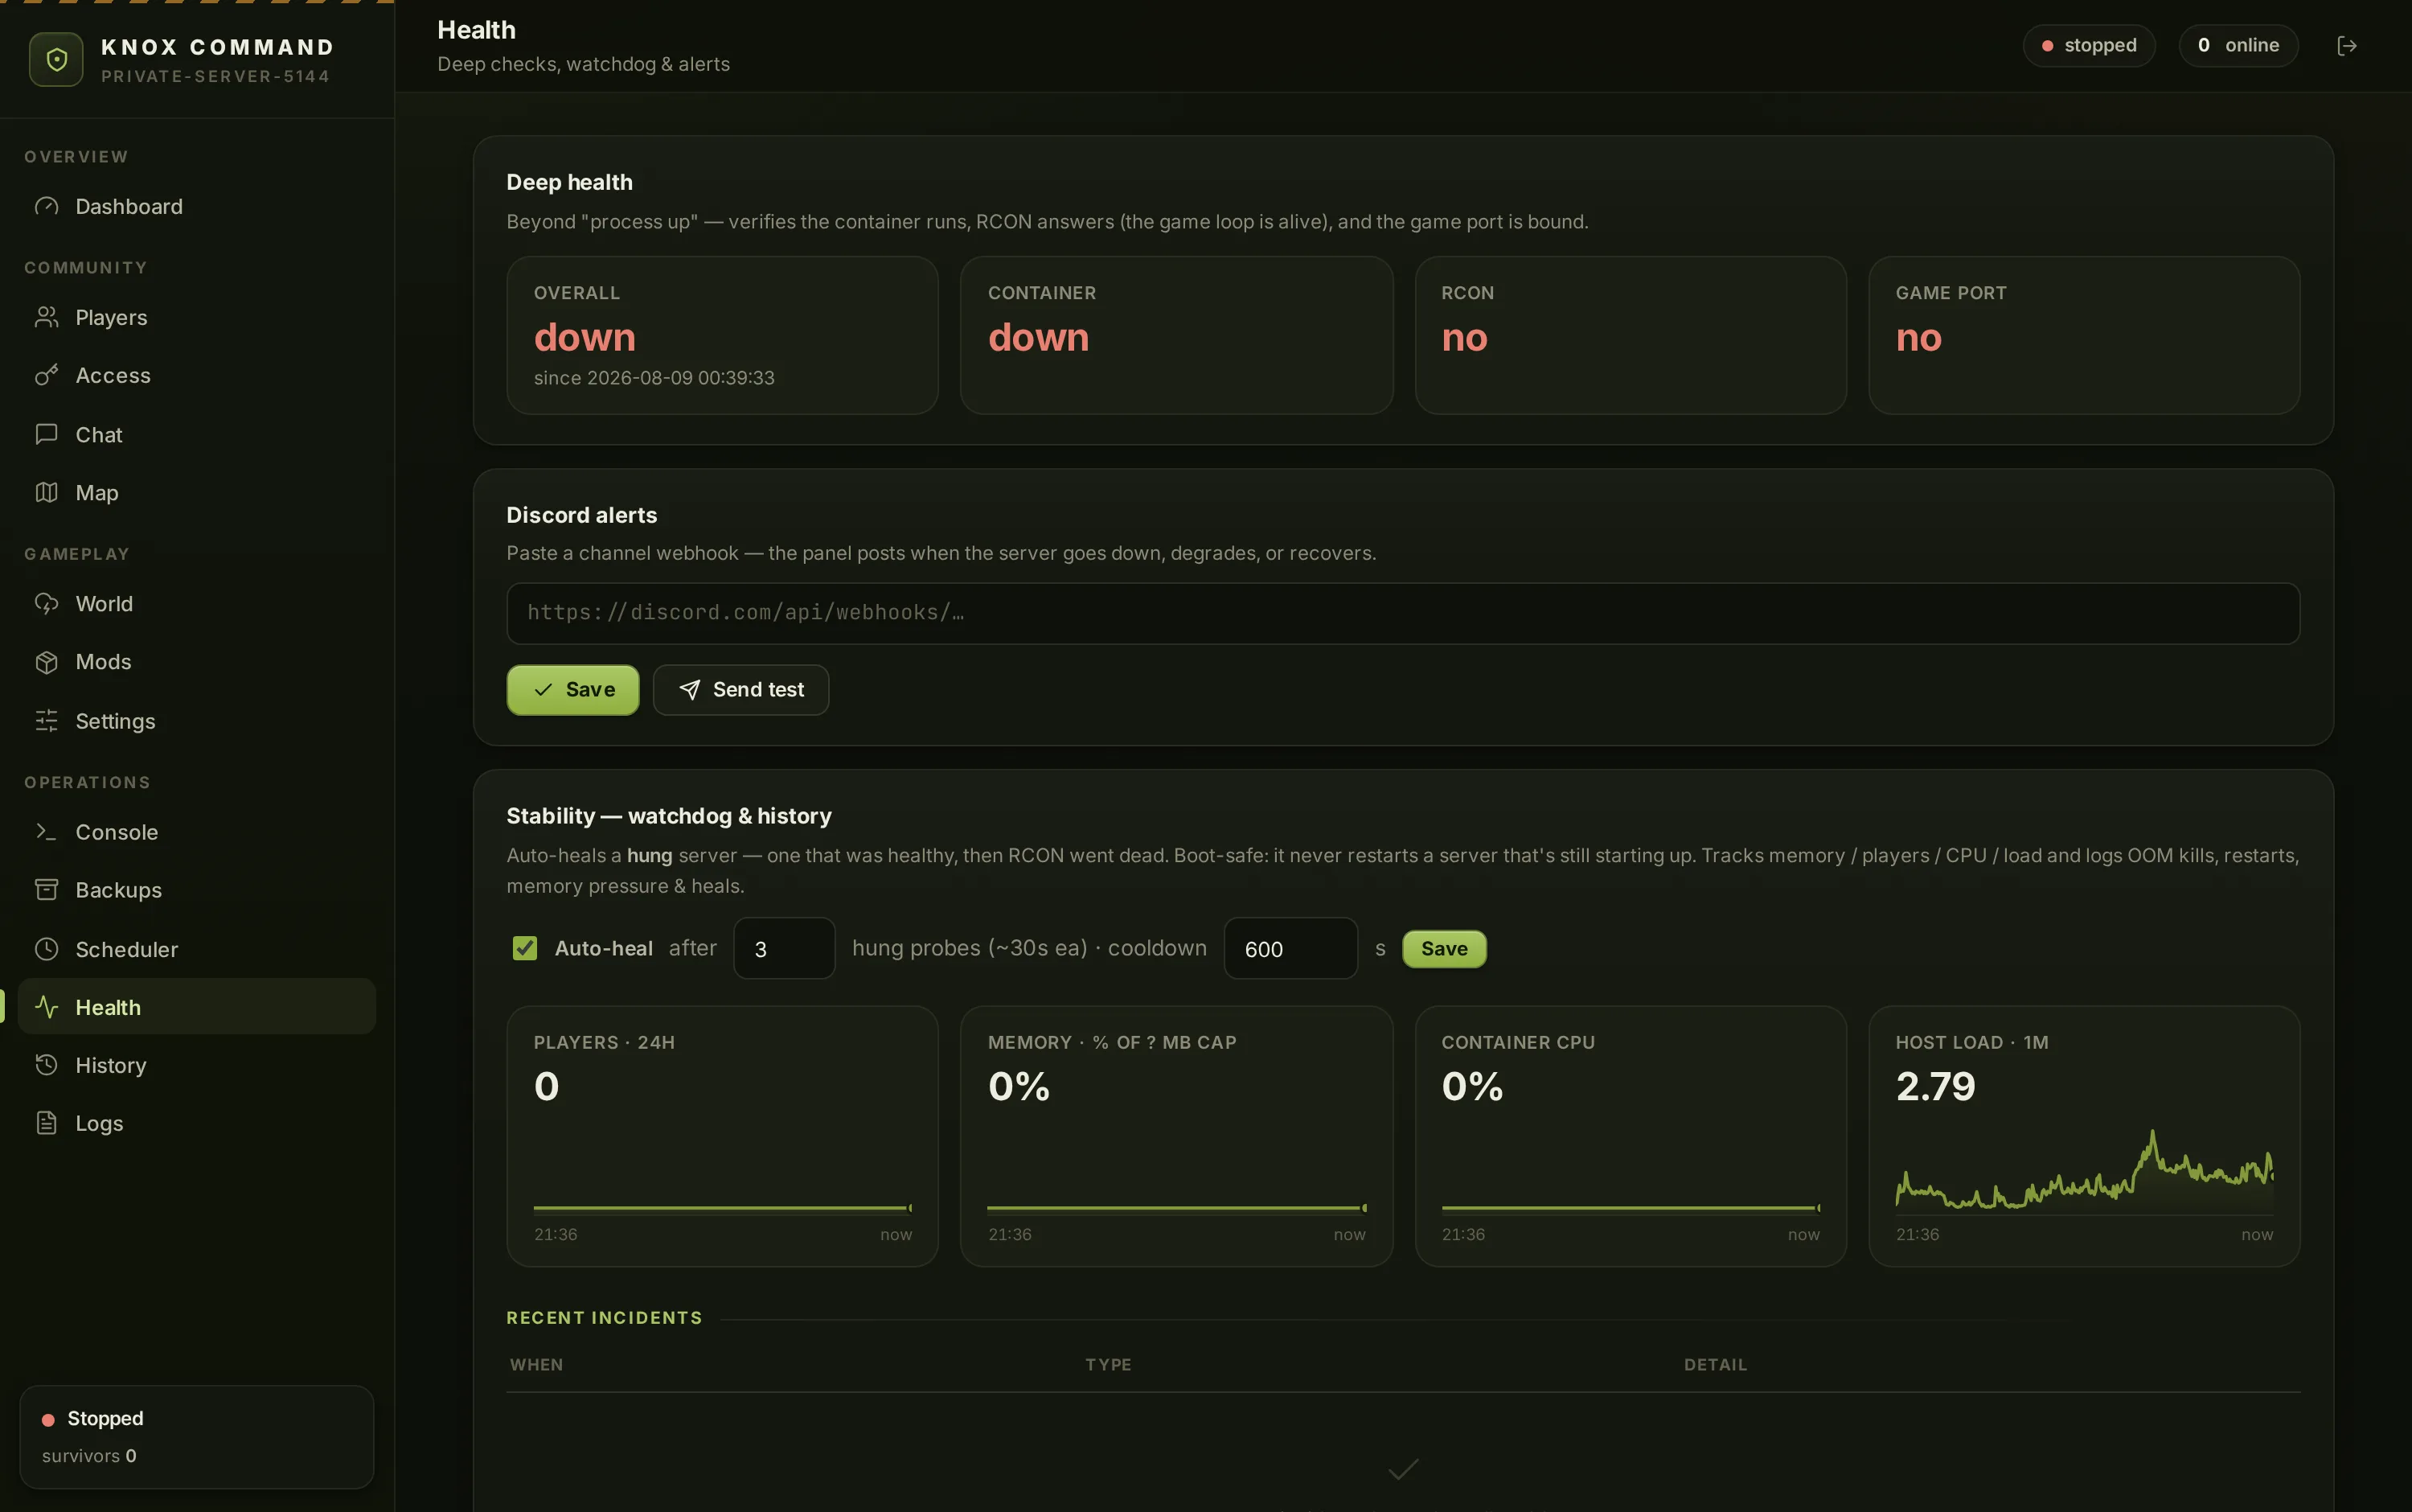Click the Chat bubble icon
Image resolution: width=2412 pixels, height=1512 pixels.
coord(46,434)
